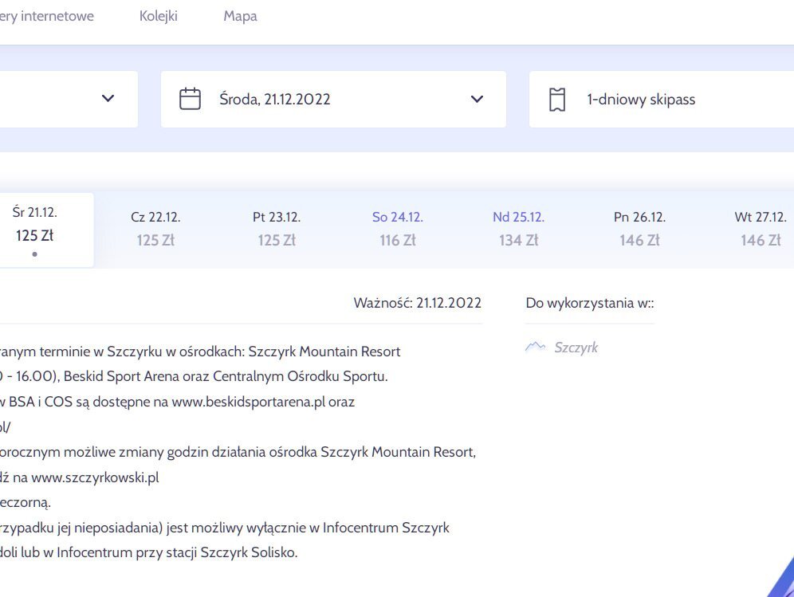The height and width of the screenshot is (597, 794).
Task: Expand the Środa, 21.12.2022 date dropdown arrow
Action: tap(477, 99)
